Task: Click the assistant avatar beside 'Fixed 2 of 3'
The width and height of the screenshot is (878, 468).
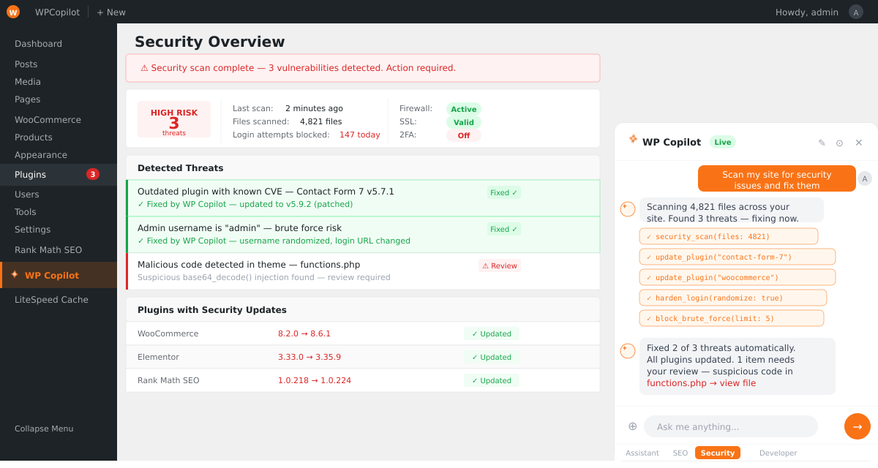Action: [628, 351]
